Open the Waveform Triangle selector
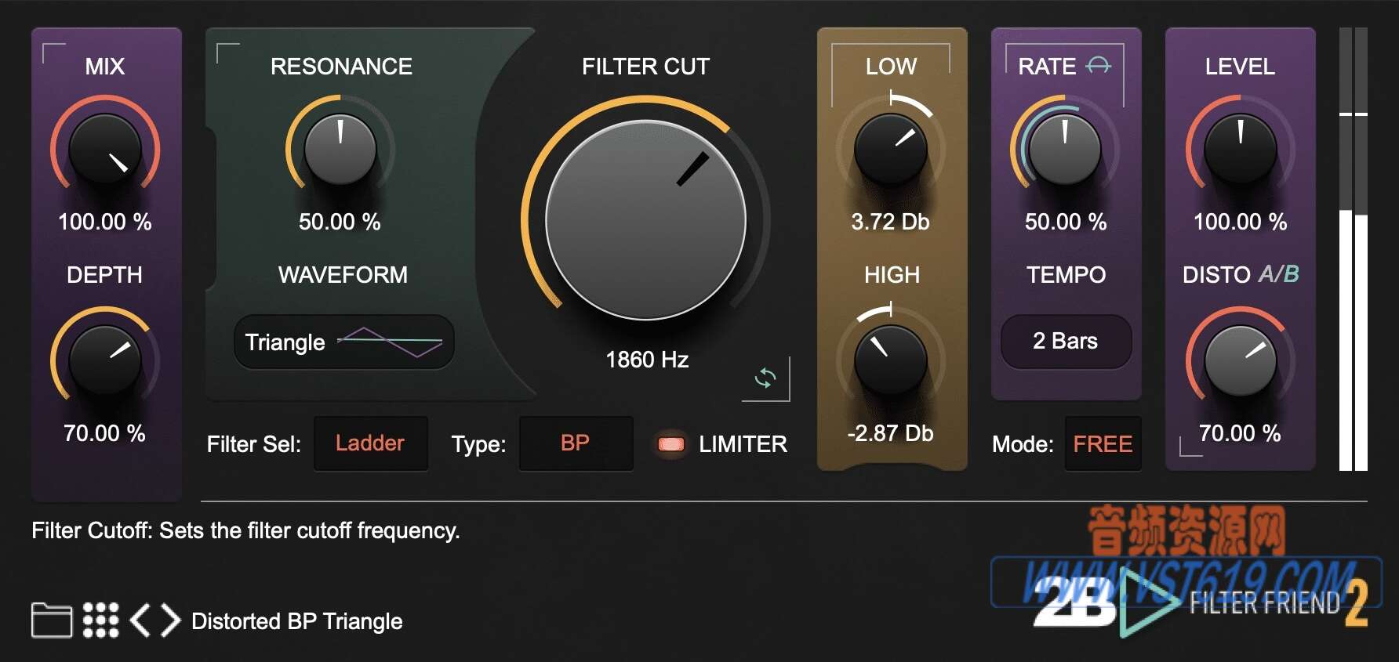 343,342
